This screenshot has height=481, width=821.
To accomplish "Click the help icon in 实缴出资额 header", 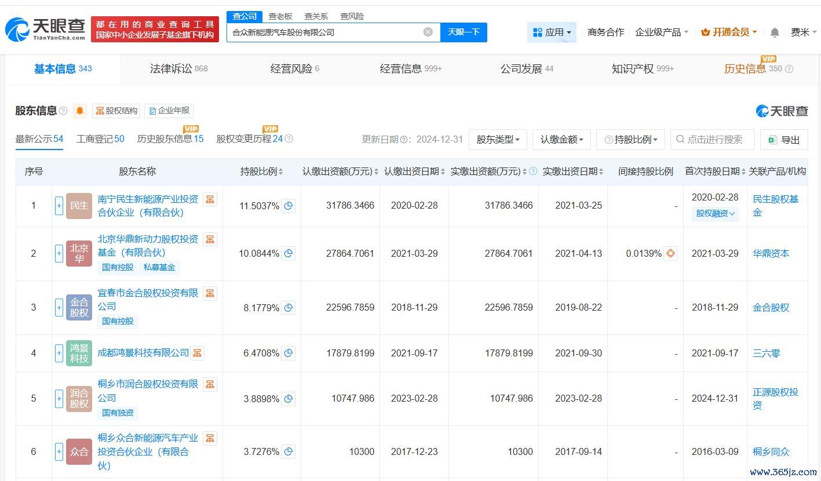I will (533, 172).
